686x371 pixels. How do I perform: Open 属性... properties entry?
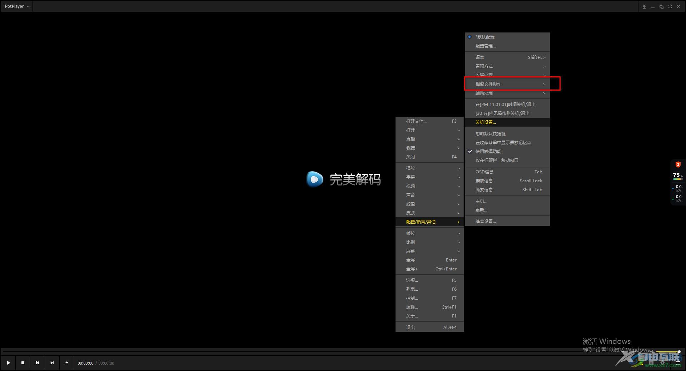[429, 307]
